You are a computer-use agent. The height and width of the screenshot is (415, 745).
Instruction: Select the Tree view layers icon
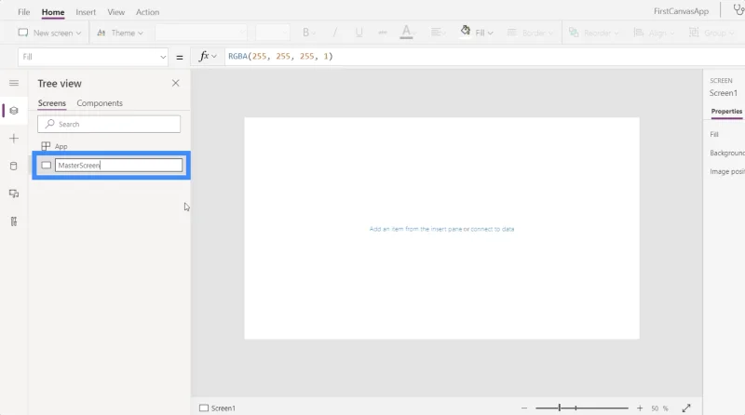pyautogui.click(x=14, y=111)
